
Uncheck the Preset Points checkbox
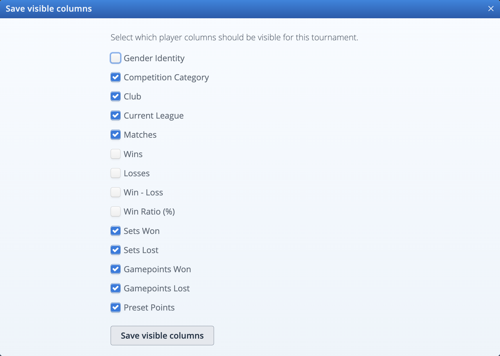(116, 307)
